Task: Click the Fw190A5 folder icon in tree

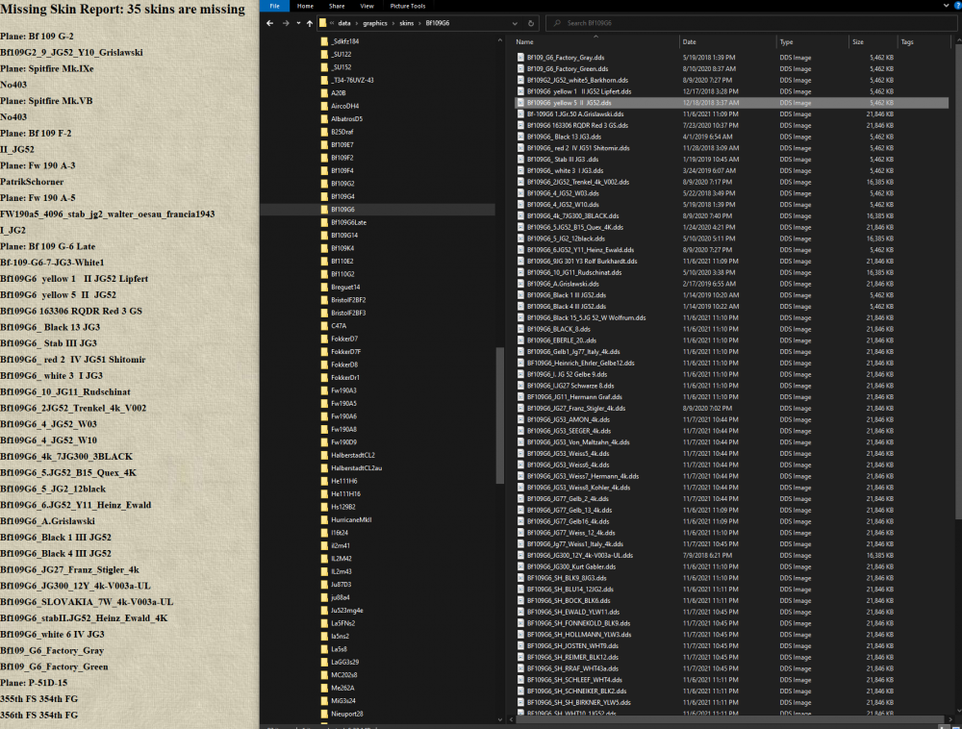Action: [x=324, y=403]
